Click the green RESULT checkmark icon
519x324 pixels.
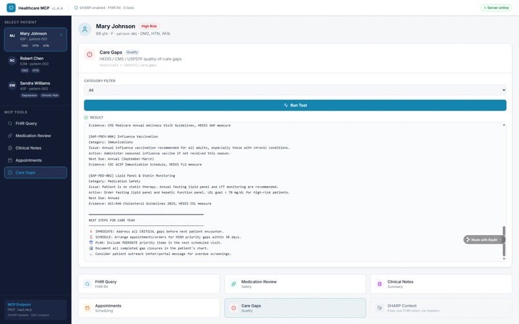click(x=86, y=117)
